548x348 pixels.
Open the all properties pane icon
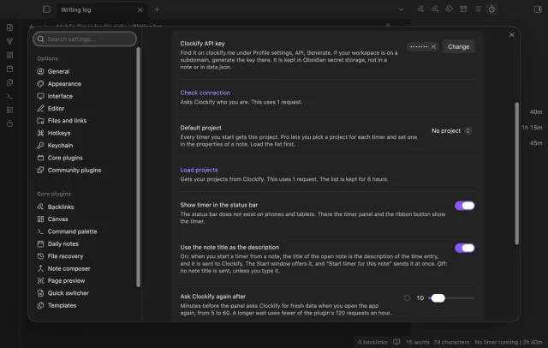click(x=463, y=9)
